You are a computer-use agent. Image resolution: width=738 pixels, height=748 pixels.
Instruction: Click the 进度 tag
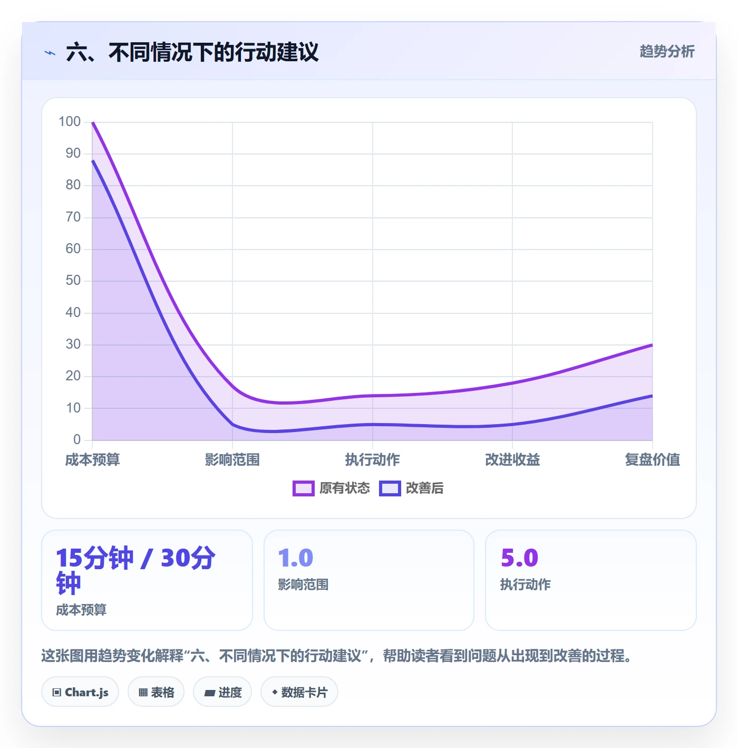pyautogui.click(x=222, y=692)
